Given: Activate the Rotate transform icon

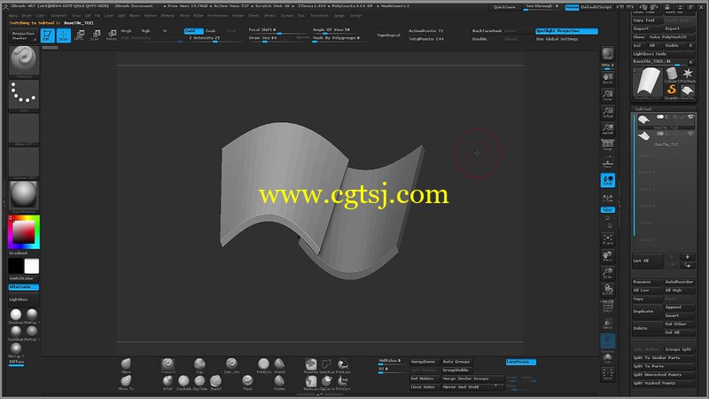Looking at the screenshot, I should tap(112, 35).
